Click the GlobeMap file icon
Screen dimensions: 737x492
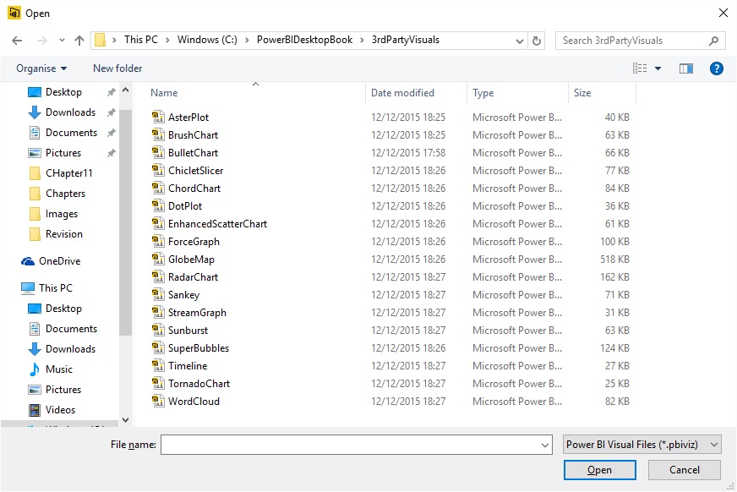(158, 259)
